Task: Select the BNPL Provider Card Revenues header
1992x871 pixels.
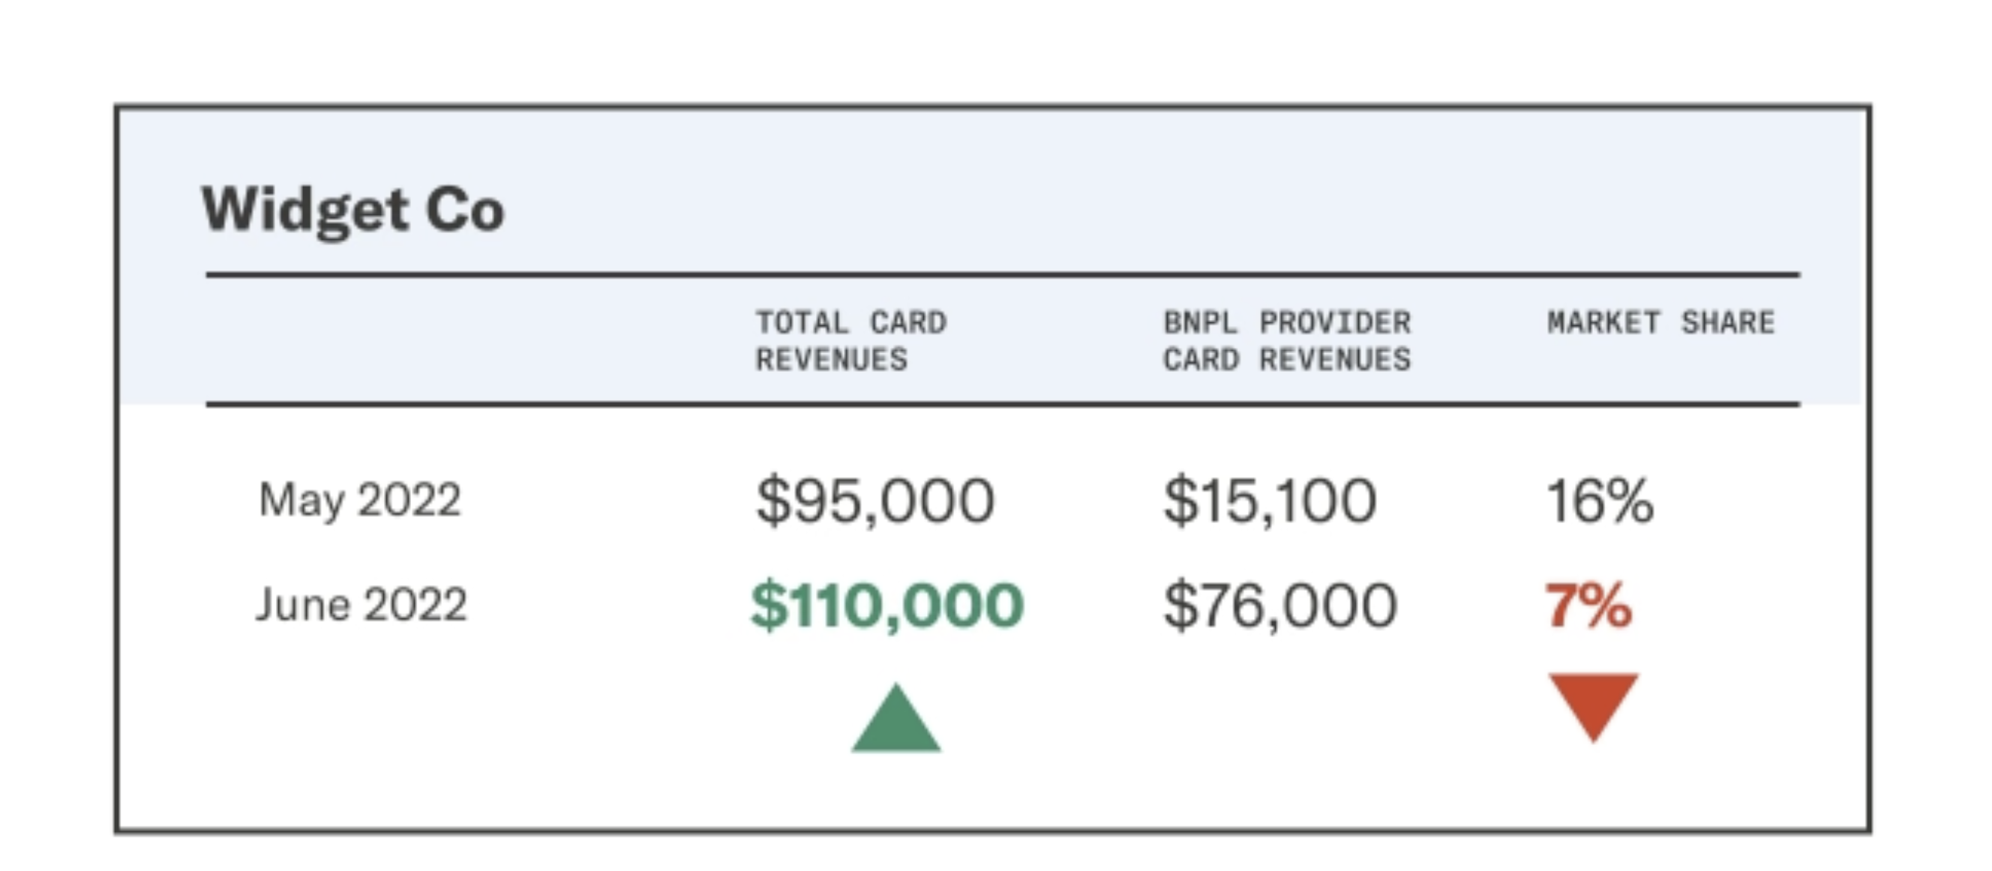Action: click(x=1287, y=341)
